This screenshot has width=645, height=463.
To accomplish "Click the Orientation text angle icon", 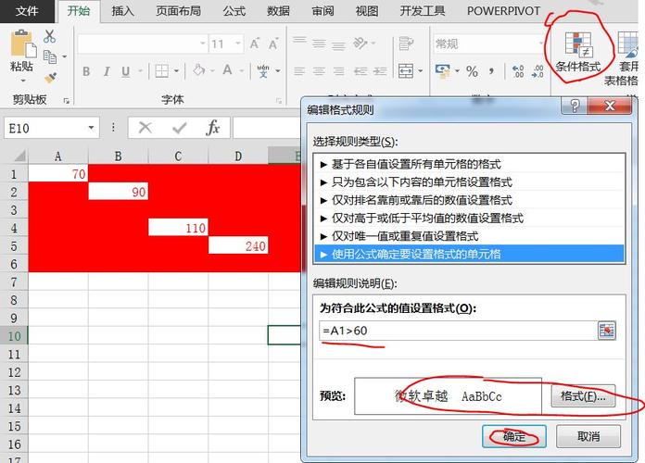I will point(360,43).
